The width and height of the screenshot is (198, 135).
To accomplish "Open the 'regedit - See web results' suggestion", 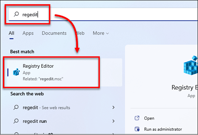I will click(46, 108).
